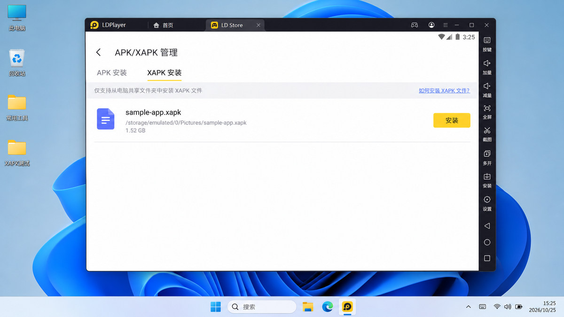Open the 此电脑 desktop icon
Image resolution: width=564 pixels, height=317 pixels.
[x=17, y=18]
